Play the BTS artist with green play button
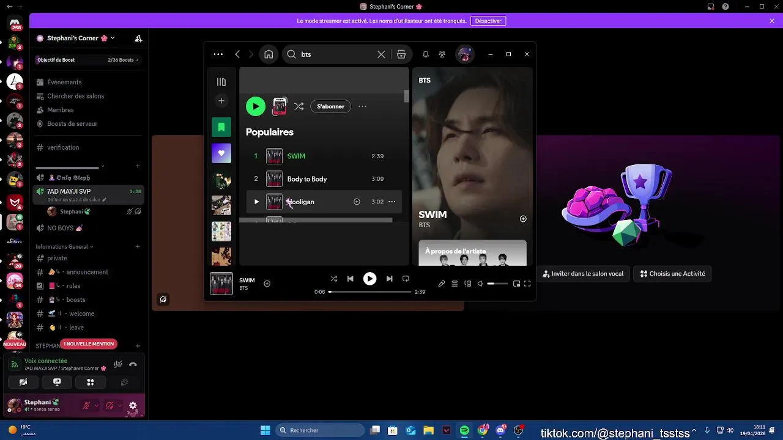783x440 pixels. point(256,106)
